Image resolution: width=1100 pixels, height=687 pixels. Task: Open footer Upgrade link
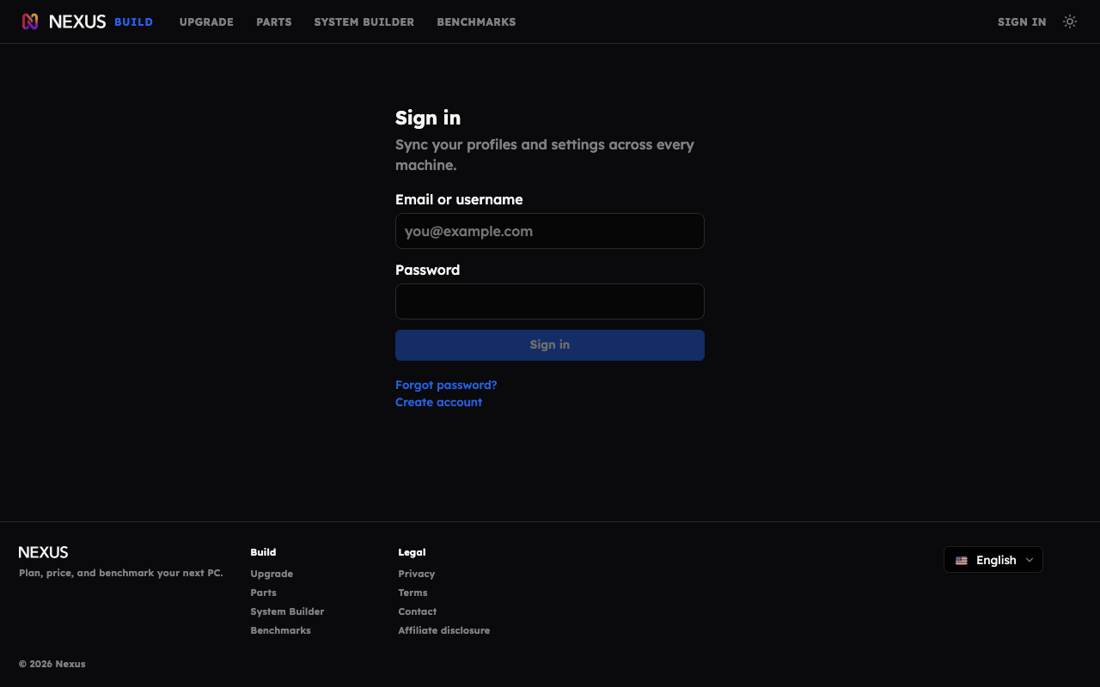pos(272,574)
